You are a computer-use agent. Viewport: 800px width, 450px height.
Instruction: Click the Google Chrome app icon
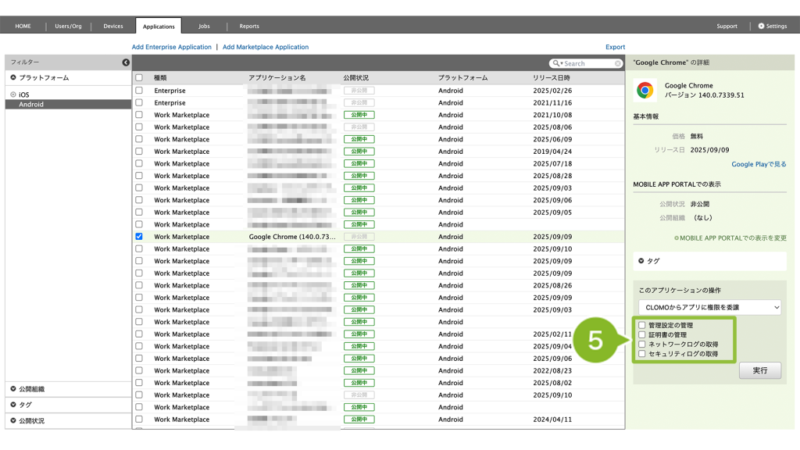click(x=645, y=90)
